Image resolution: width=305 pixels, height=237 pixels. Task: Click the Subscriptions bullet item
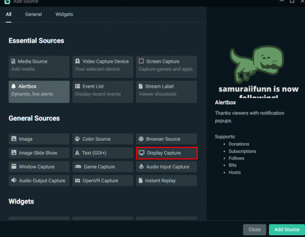click(x=242, y=151)
